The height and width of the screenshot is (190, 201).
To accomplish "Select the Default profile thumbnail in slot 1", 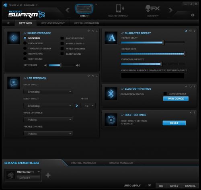I will [10, 175].
